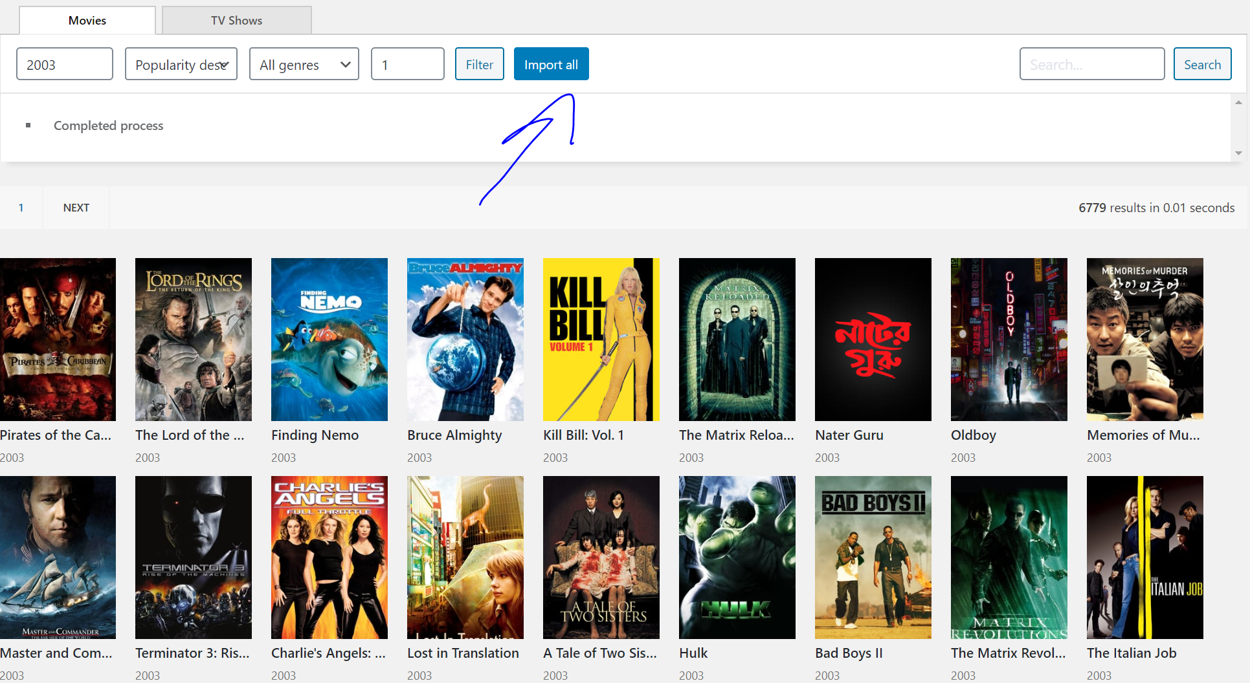Click the Filter button
This screenshot has height=683, width=1250.
(480, 64)
